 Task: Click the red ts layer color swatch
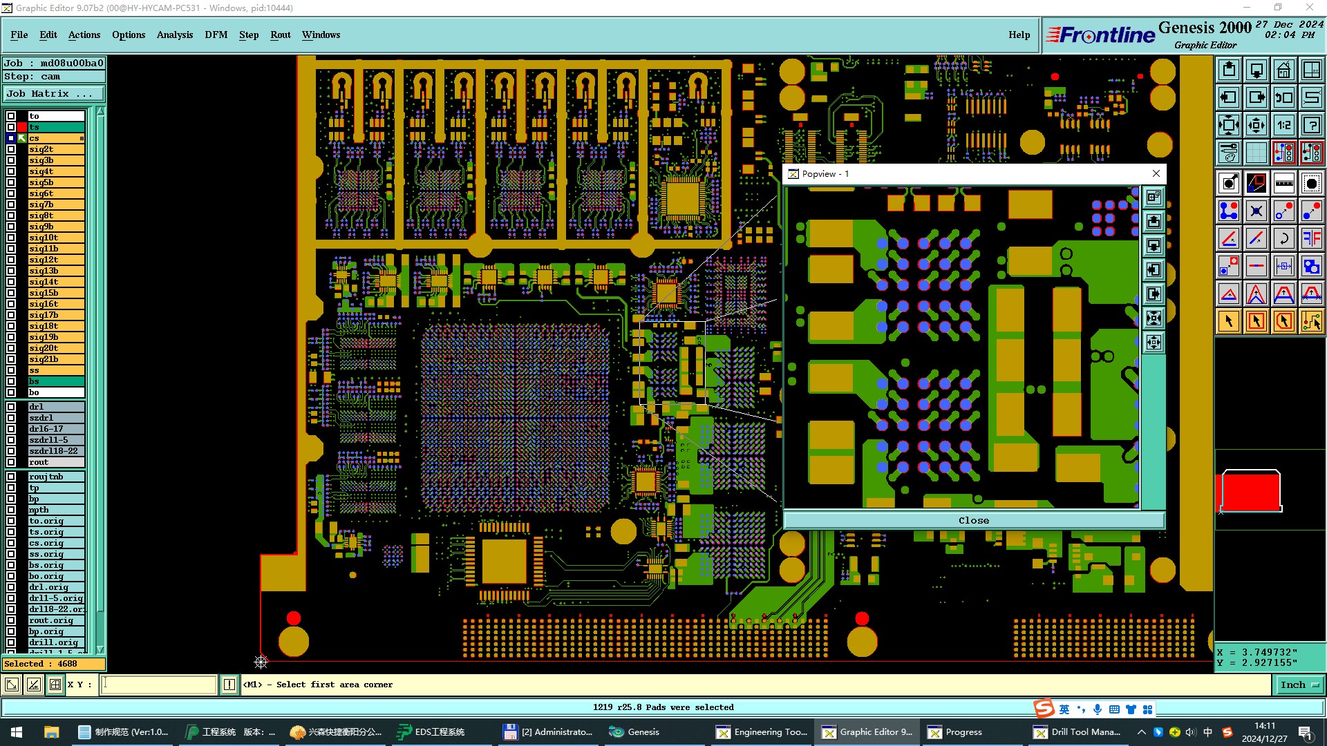(22, 127)
